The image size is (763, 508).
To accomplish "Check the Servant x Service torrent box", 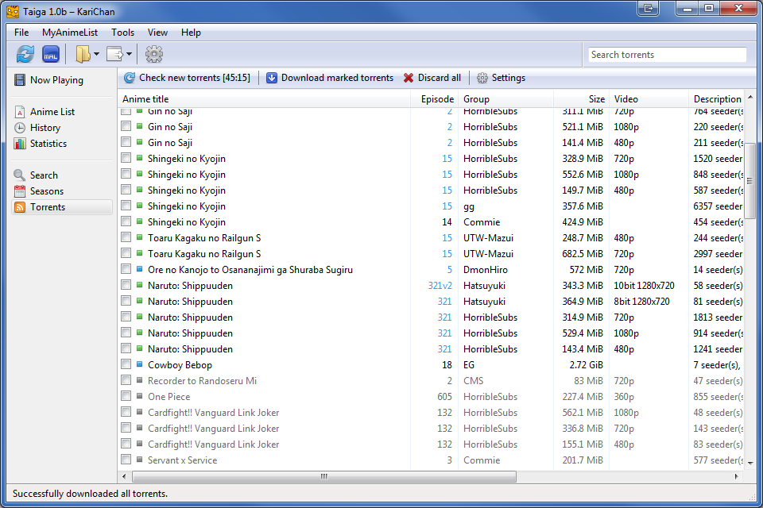I will [x=126, y=460].
